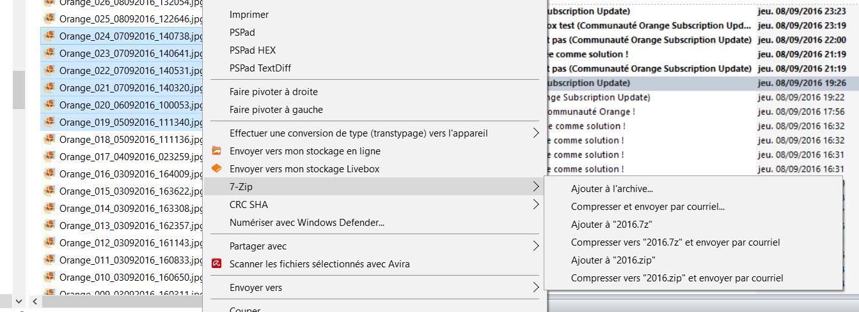Select Numériser avec Windows Defender
859x312 pixels.
tap(306, 223)
